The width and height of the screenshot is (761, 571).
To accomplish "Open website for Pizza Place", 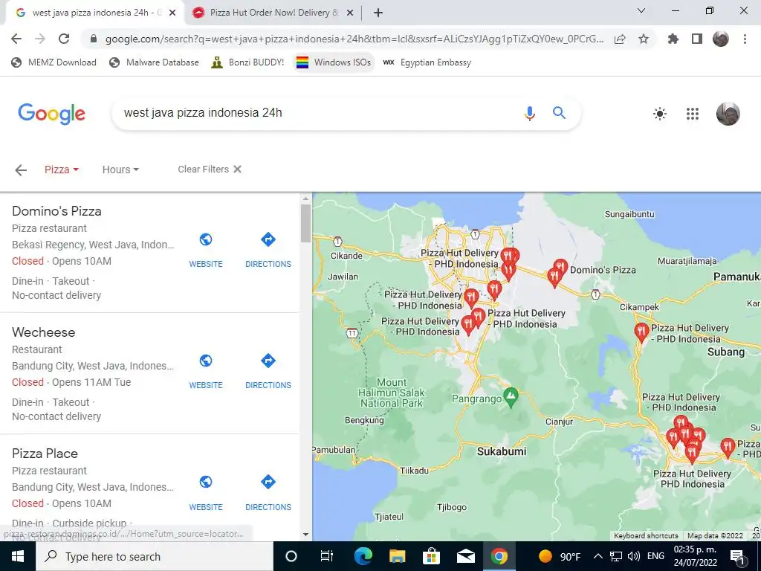I will pyautogui.click(x=206, y=493).
